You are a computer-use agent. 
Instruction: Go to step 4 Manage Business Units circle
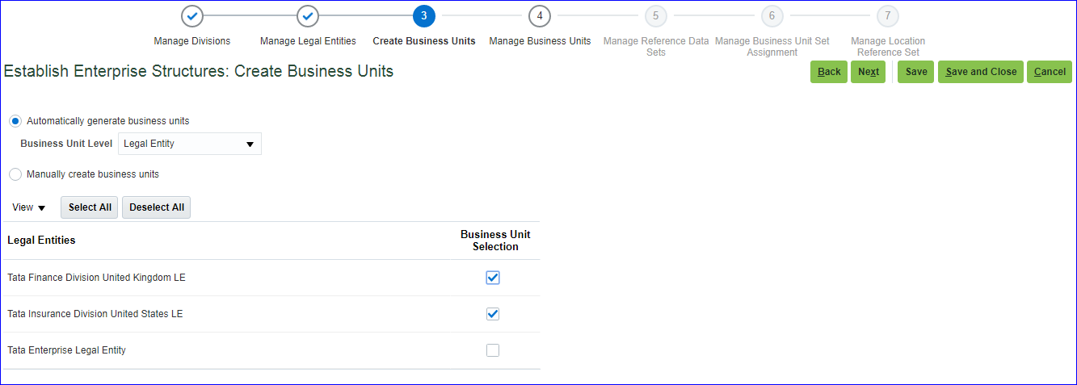(540, 16)
